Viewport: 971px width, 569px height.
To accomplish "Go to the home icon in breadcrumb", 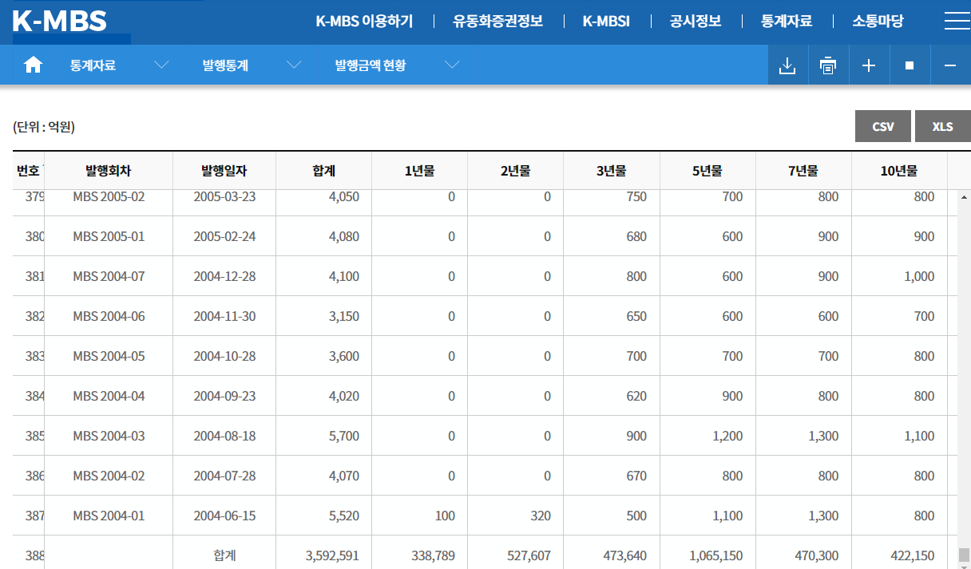I will (33, 65).
